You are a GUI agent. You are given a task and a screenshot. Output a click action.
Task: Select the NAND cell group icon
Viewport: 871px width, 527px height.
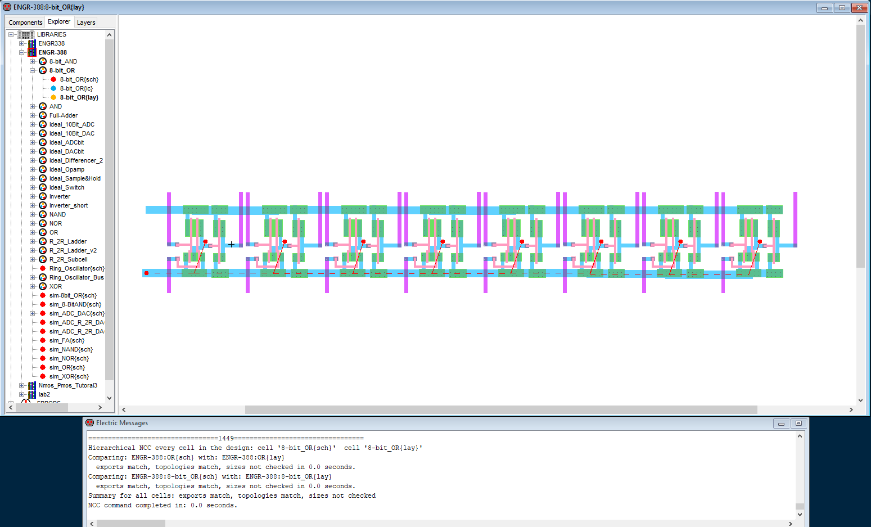point(43,214)
